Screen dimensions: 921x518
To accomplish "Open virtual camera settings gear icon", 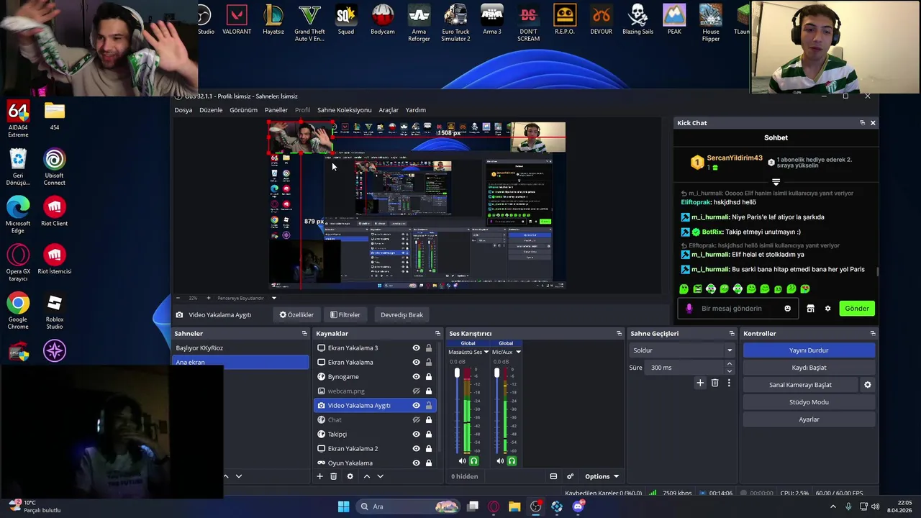I will [x=867, y=385].
